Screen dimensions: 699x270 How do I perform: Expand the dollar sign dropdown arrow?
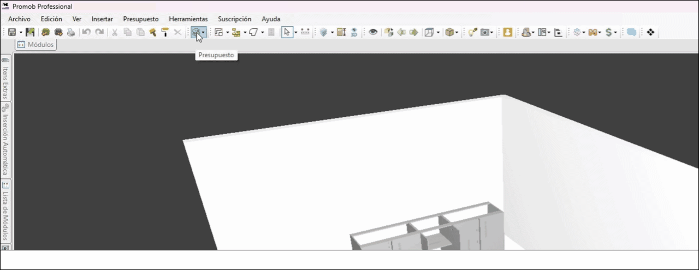click(x=615, y=33)
